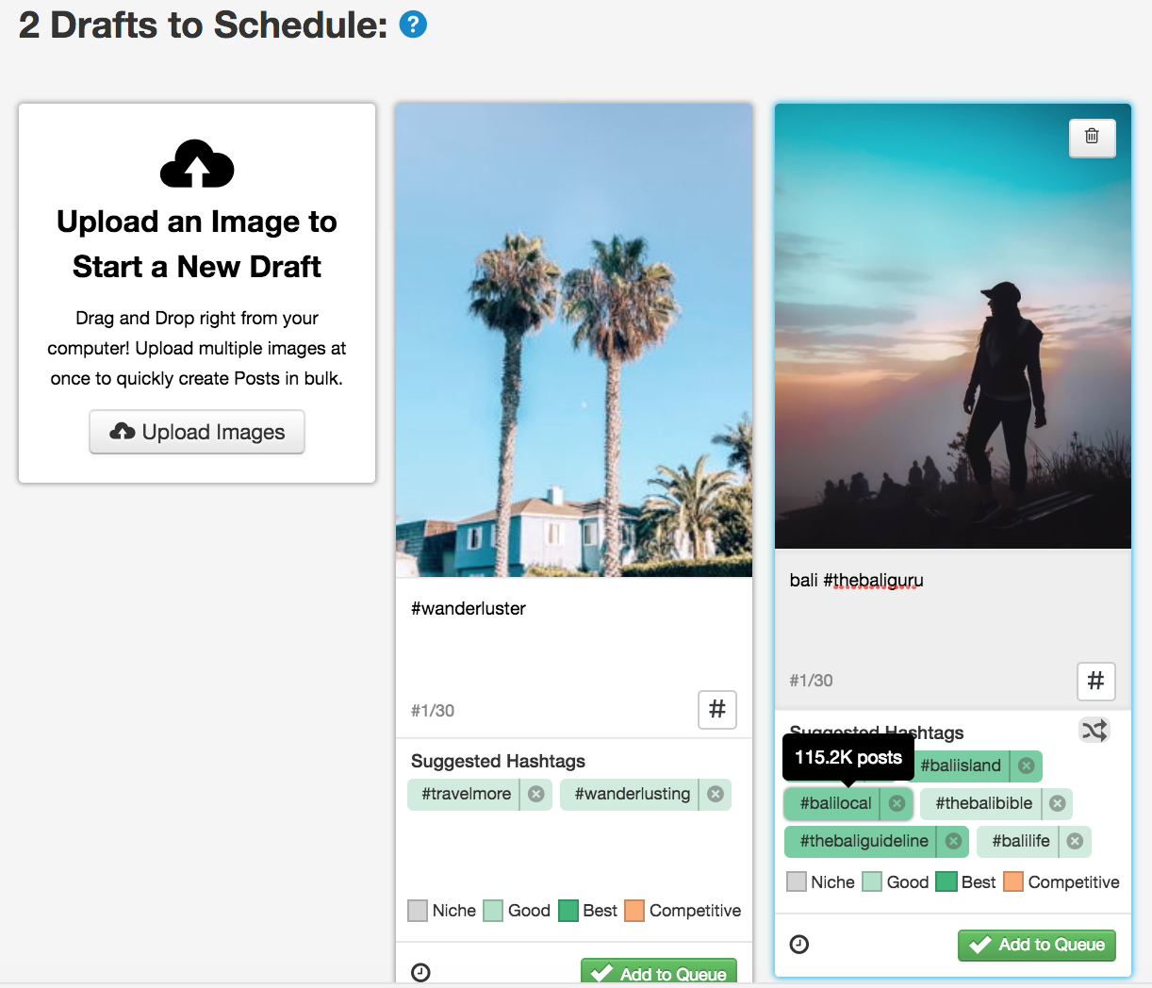
Task: Click the Best legend swatch on Bali draft
Action: pos(946,882)
